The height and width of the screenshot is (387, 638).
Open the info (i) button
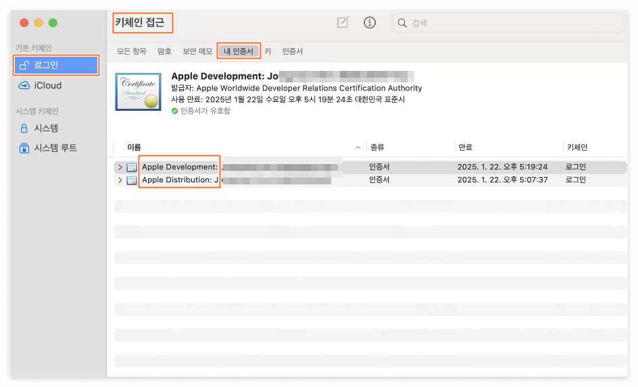click(370, 22)
